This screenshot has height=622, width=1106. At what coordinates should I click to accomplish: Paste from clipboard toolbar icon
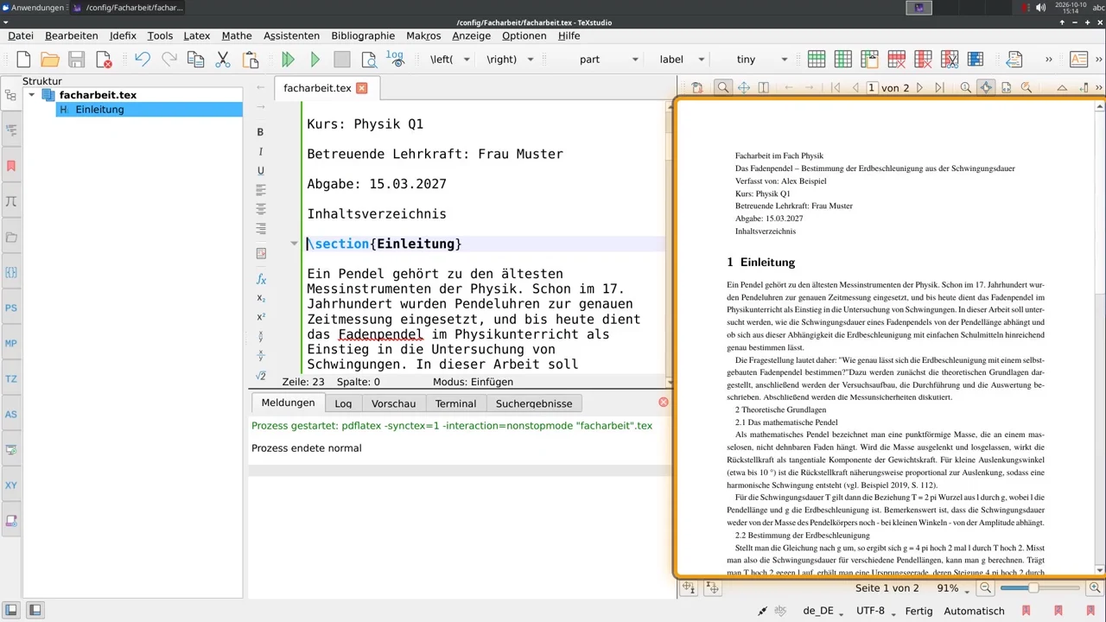[251, 60]
